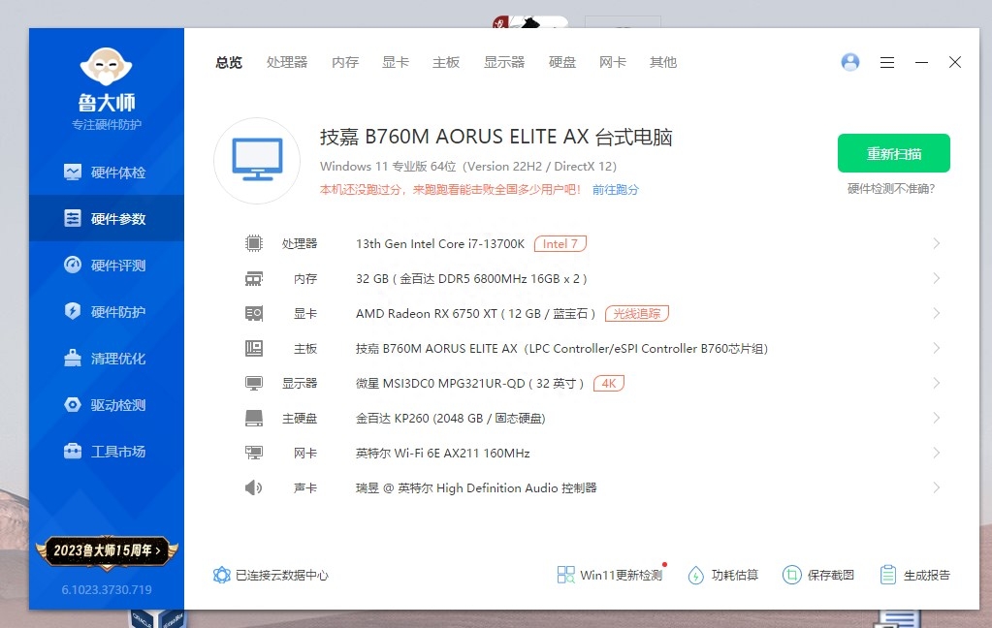Open Win11更新检测 tool
Viewport: 992px width, 628px height.
pyautogui.click(x=610, y=575)
